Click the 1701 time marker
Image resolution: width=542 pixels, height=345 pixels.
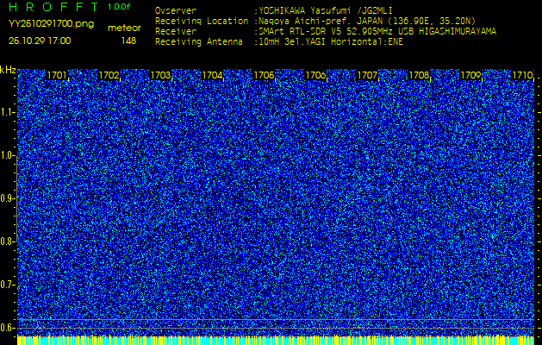tap(57, 75)
